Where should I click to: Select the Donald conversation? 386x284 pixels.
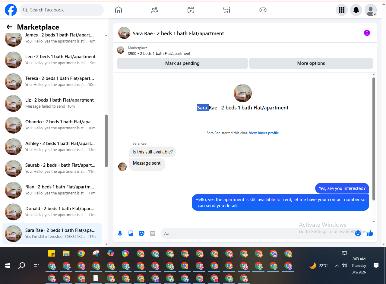[52, 212]
